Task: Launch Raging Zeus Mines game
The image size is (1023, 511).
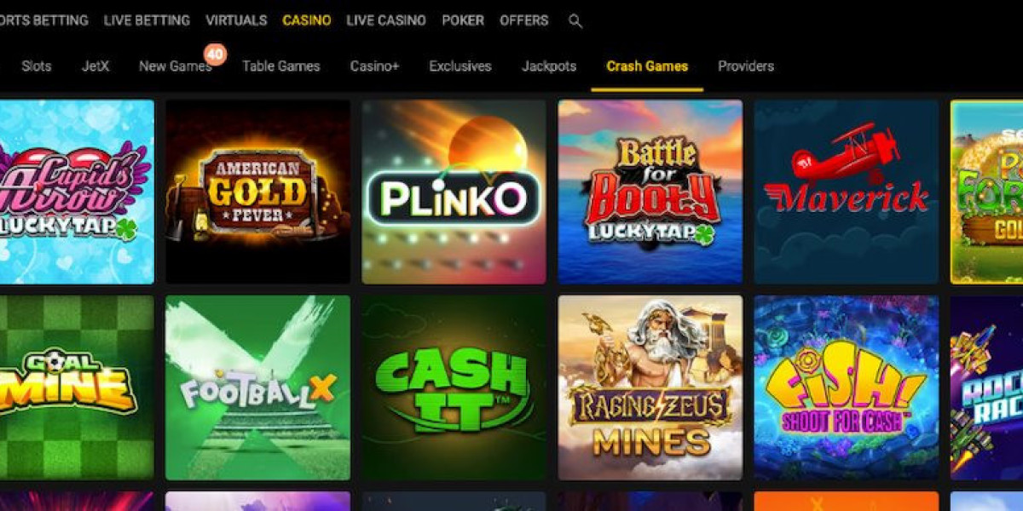Action: click(x=650, y=388)
